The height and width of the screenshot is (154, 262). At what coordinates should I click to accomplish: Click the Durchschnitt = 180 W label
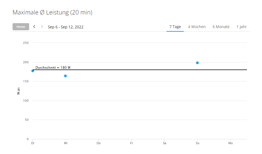(53, 68)
